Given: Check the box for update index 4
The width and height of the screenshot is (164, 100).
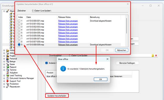Looking at the screenshot, I should [x=19, y=30].
